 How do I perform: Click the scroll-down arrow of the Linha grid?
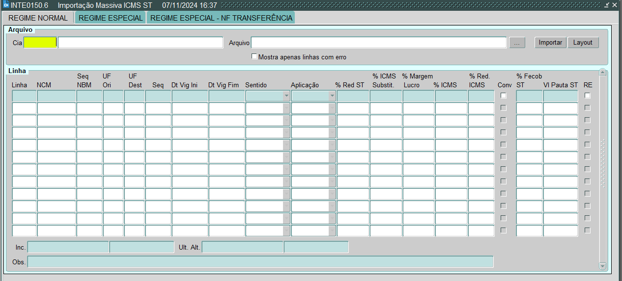tap(603, 266)
